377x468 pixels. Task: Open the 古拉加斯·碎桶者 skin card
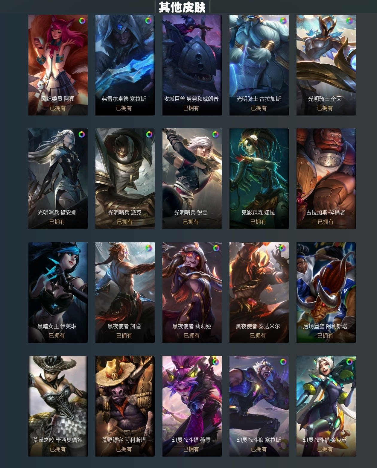(x=326, y=179)
